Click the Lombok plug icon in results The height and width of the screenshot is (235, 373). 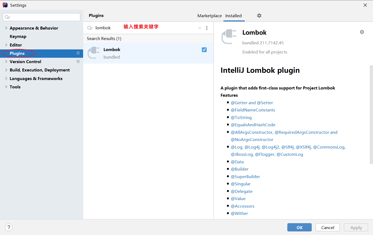coord(94,53)
